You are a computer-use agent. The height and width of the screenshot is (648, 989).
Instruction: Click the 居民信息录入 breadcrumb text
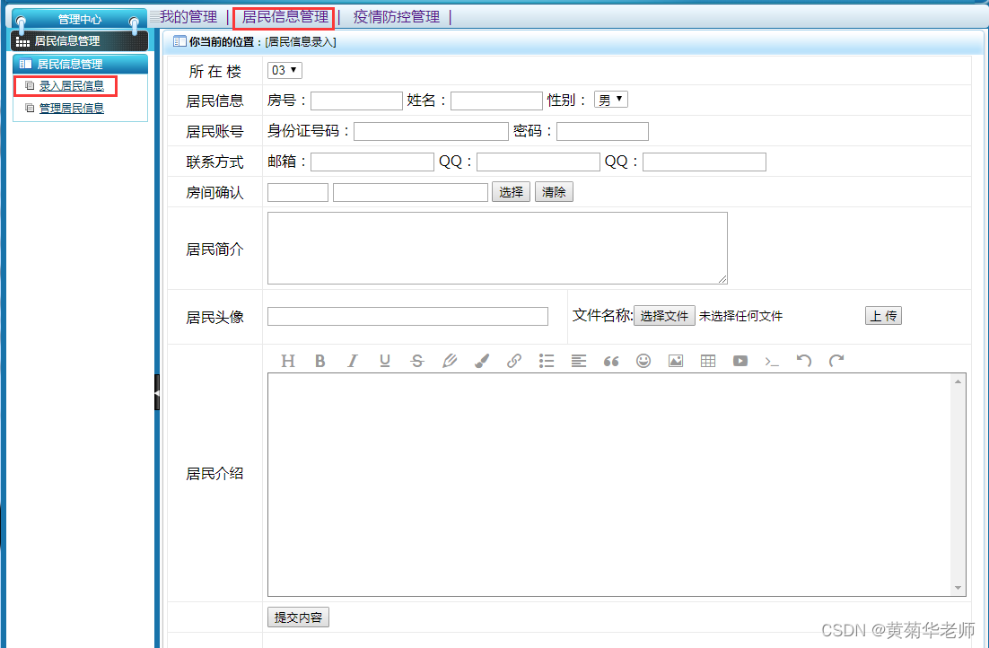pyautogui.click(x=301, y=42)
